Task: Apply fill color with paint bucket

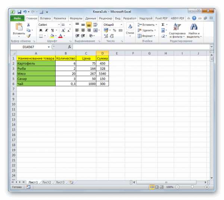Action: pos(52,36)
